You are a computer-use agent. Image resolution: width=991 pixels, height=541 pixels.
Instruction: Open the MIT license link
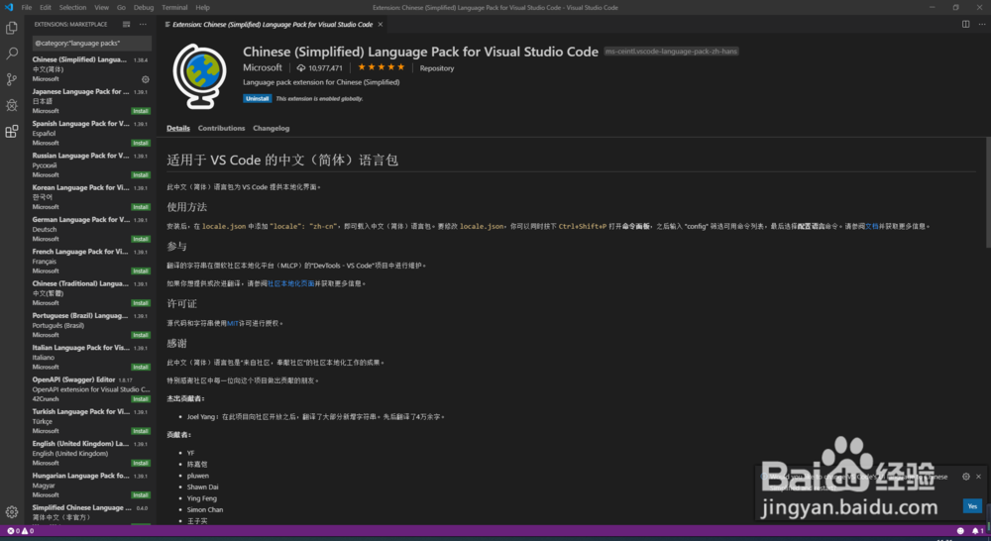point(233,324)
